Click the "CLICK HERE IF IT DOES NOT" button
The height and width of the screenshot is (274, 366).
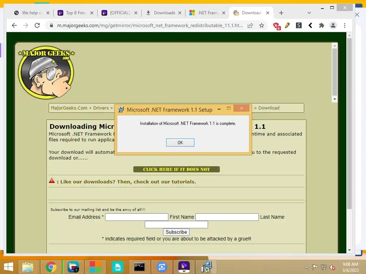(176, 169)
